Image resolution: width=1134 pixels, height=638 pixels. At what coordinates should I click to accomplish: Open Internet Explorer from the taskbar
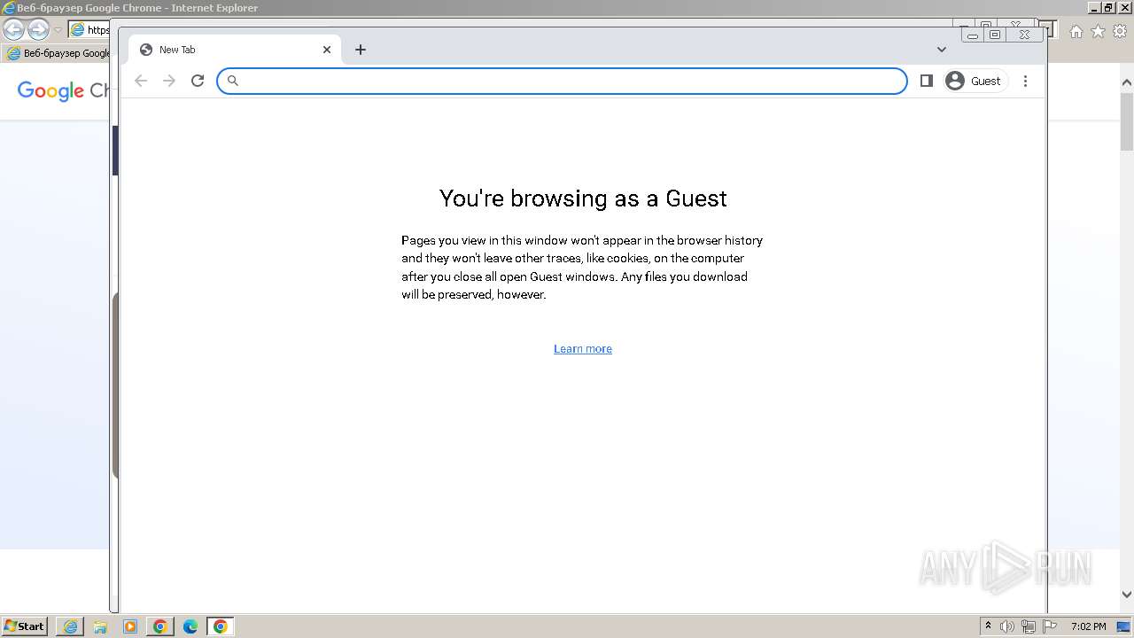click(x=70, y=626)
